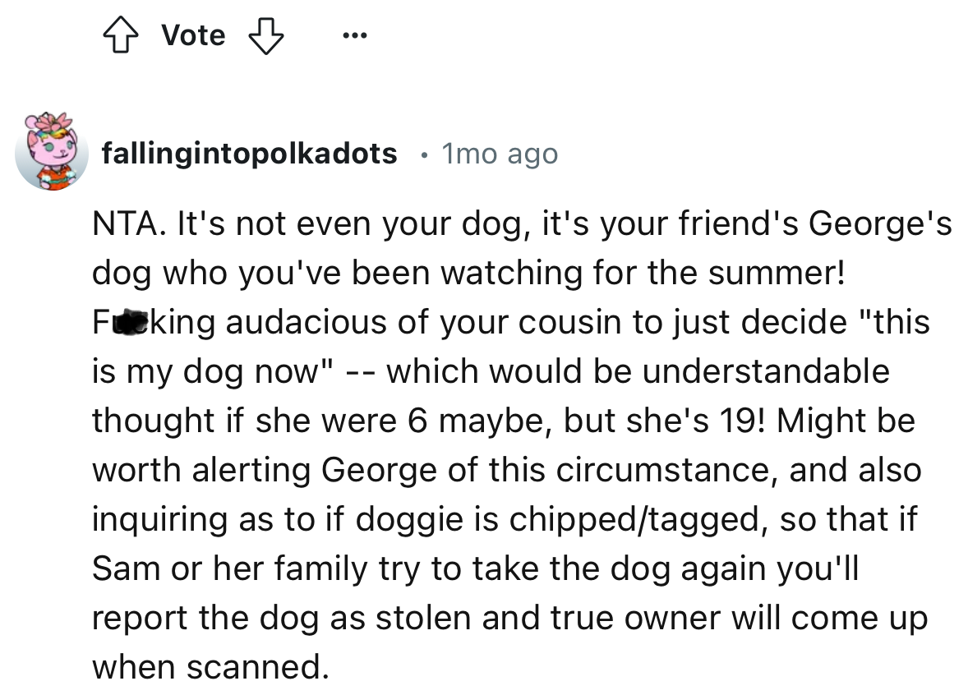This screenshot has width=968, height=695.
Task: Click "when scanned." on the last line
Action: click(x=210, y=667)
